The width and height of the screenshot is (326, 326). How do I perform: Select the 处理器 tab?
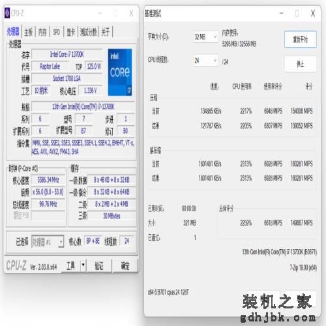[13, 32]
